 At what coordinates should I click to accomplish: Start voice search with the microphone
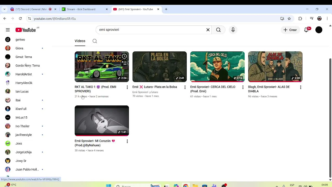233,30
